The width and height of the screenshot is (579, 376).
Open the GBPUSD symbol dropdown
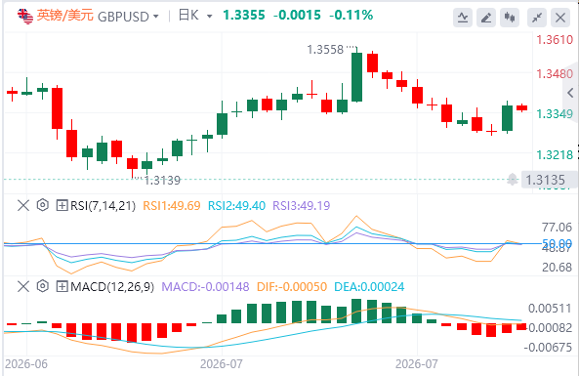(x=156, y=17)
